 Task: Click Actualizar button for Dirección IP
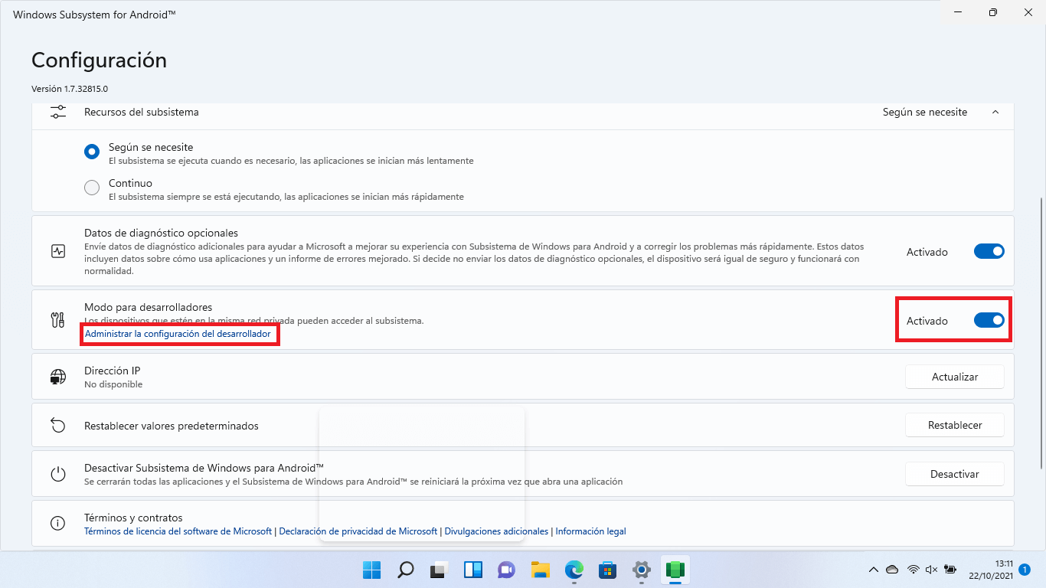click(x=955, y=377)
